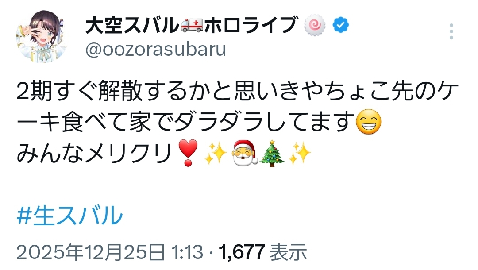478x270 pixels.
Task: Click the Santa Claus emoji
Action: (245, 153)
